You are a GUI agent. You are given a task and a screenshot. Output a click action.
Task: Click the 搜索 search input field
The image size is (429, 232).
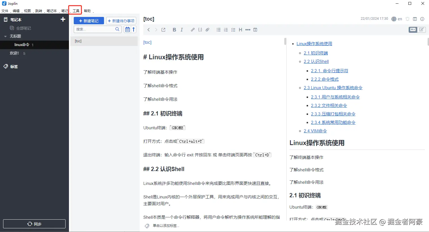coord(95,29)
